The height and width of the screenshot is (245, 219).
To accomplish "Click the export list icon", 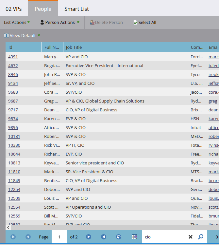I will point(134,237).
